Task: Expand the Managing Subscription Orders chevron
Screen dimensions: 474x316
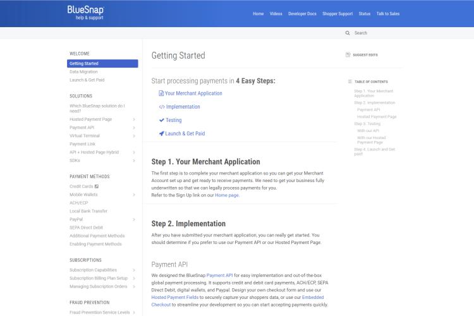Action: coord(133,286)
